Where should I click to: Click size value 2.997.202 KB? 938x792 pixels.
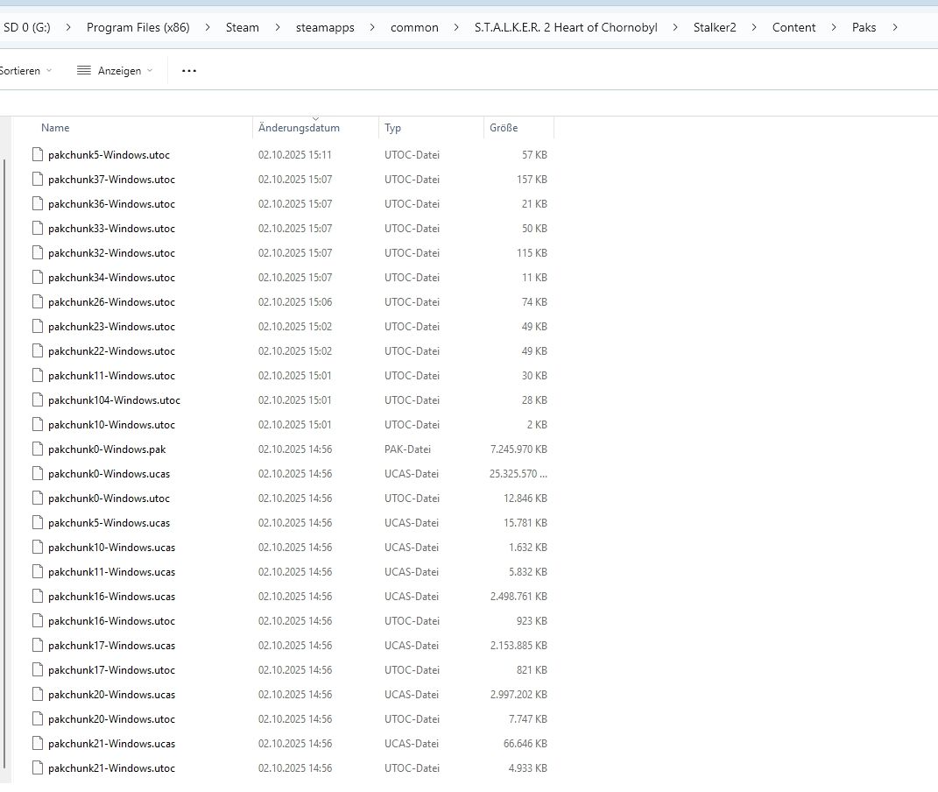click(518, 694)
